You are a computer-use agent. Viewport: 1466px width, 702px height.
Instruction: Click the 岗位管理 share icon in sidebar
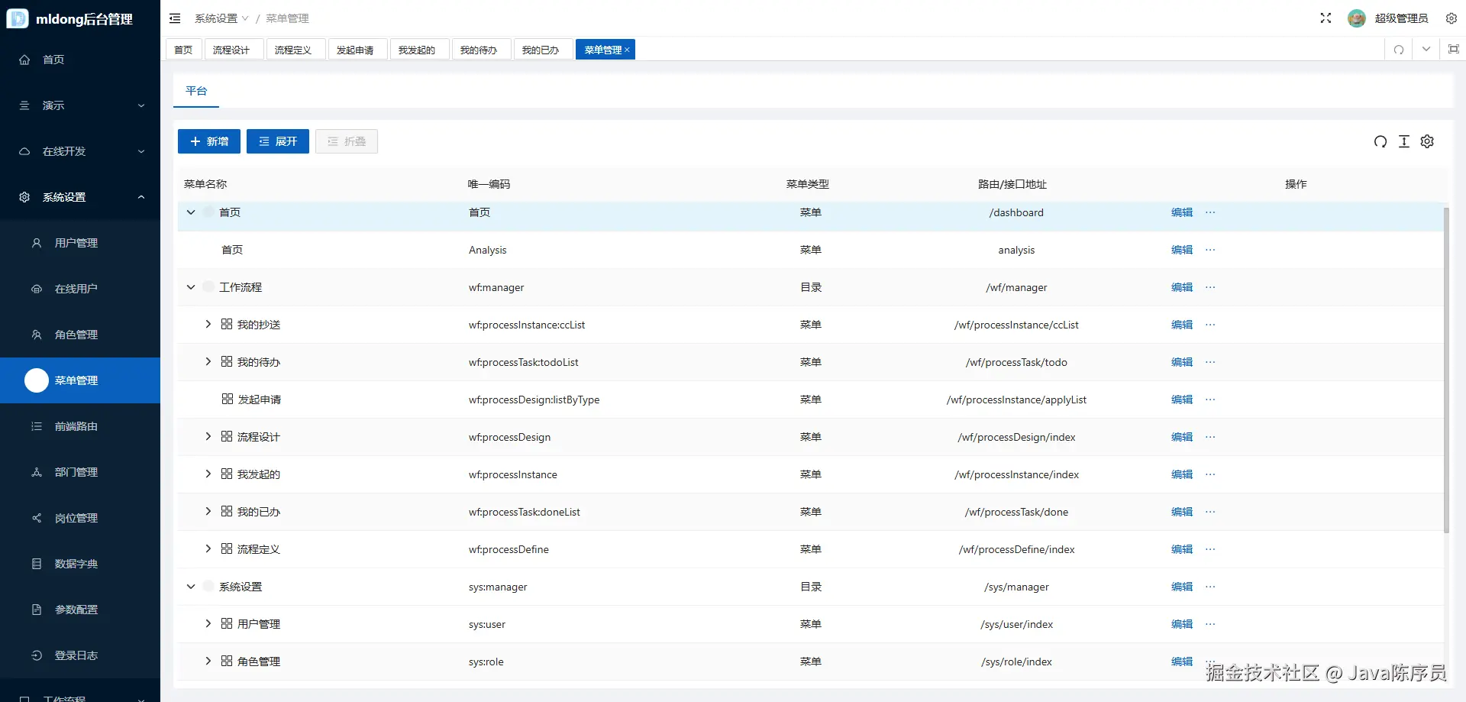click(x=37, y=518)
